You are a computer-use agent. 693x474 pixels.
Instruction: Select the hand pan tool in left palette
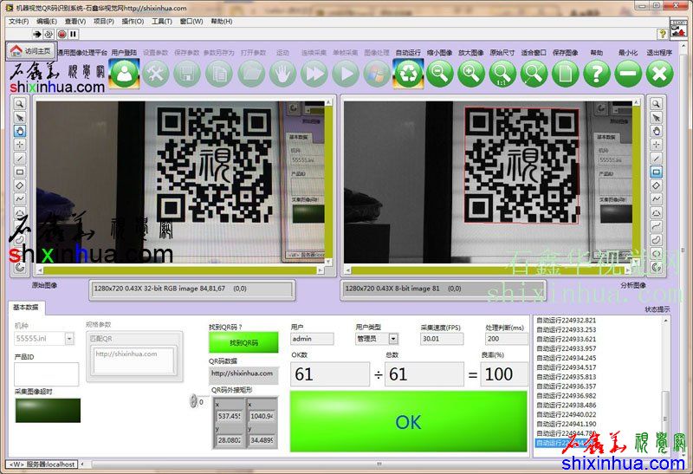(19, 131)
